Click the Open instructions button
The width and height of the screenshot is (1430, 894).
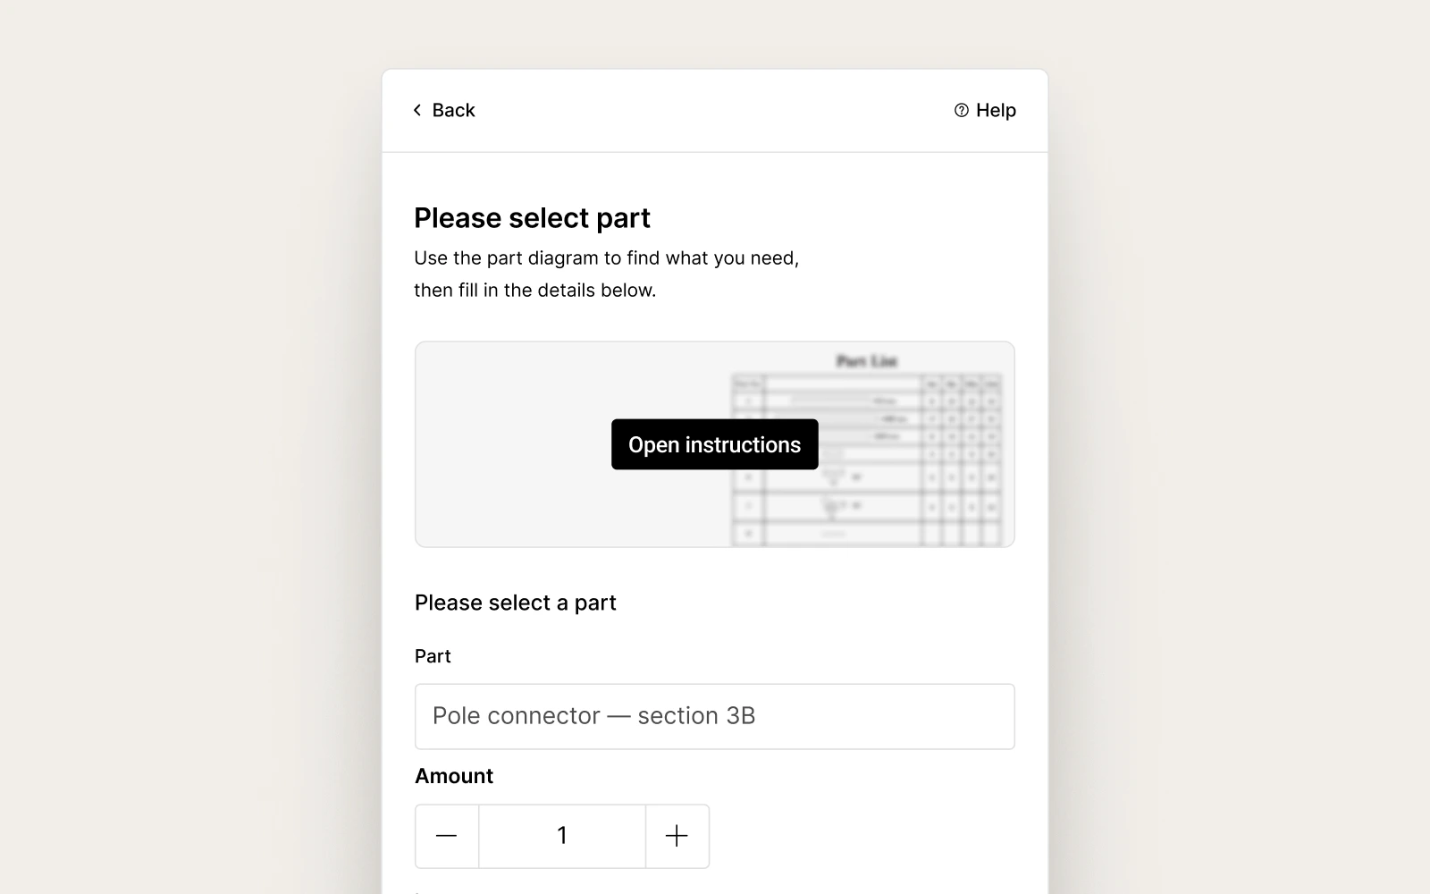coord(715,444)
